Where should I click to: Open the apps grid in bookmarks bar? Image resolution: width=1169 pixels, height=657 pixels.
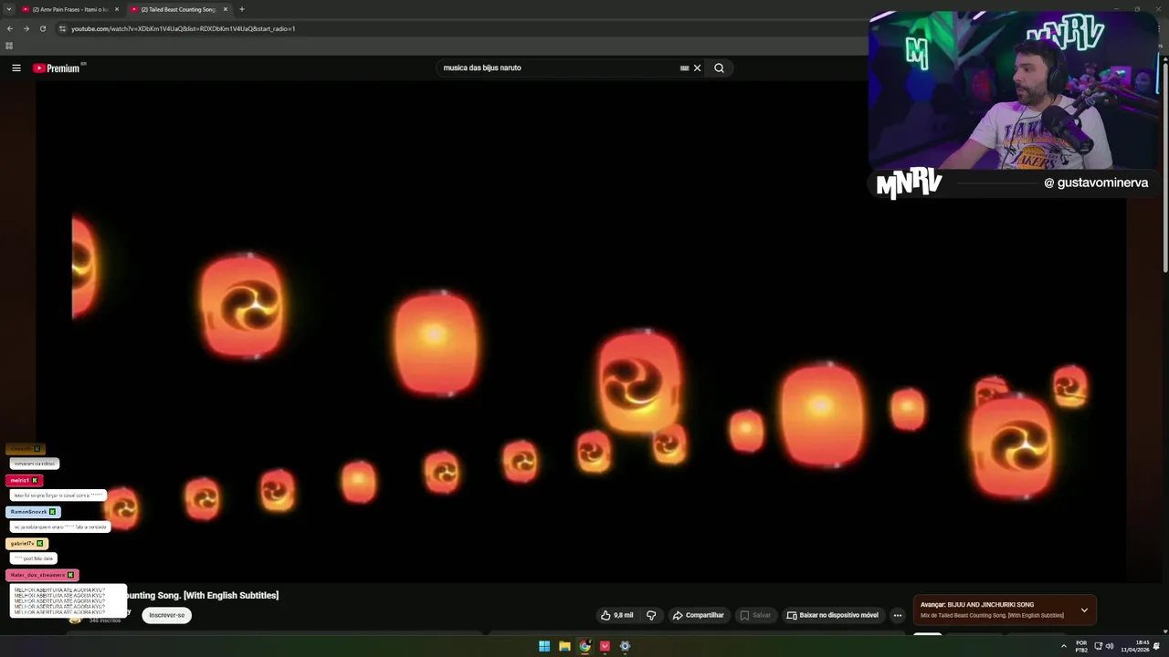(9, 46)
